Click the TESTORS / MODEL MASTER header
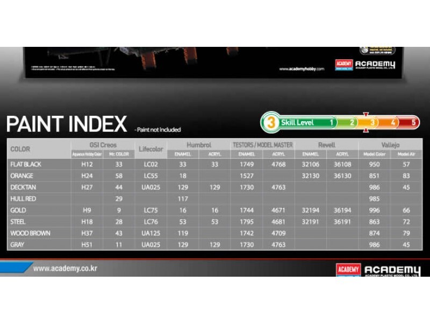 click(263, 145)
